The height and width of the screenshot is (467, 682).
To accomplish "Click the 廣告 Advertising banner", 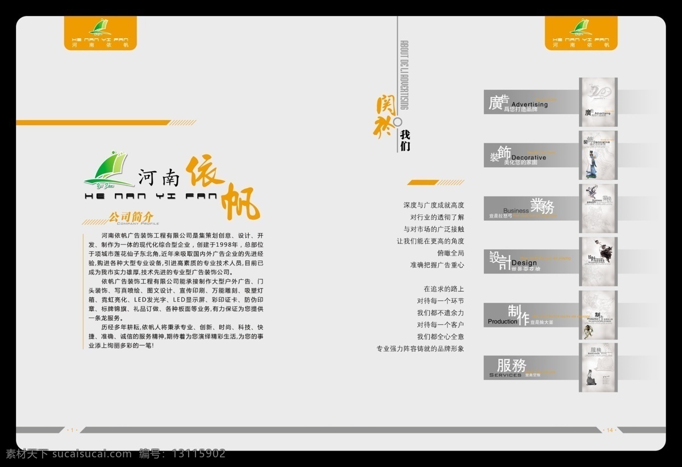I will click(x=531, y=102).
